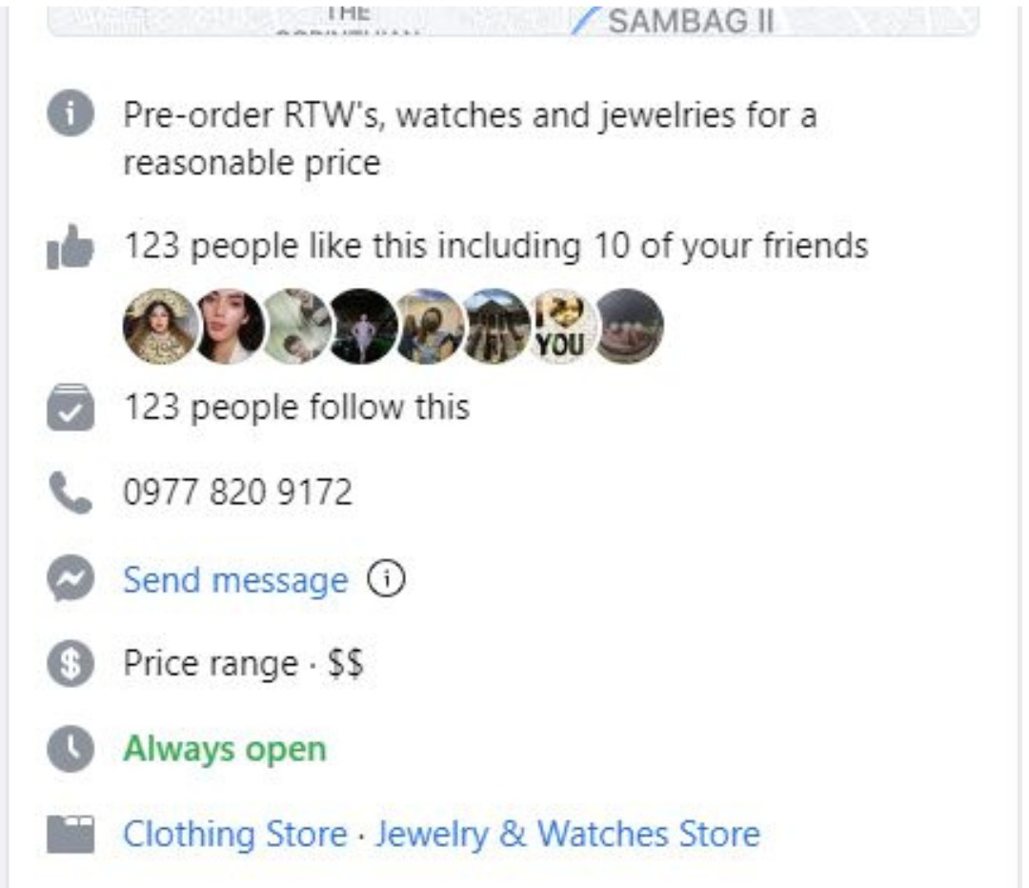Click the dollar sign price icon
This screenshot has height=888, width=1029.
tap(71, 664)
